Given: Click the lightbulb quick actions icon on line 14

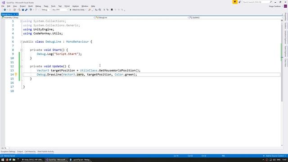Looking at the screenshot, I should [x=16, y=74].
